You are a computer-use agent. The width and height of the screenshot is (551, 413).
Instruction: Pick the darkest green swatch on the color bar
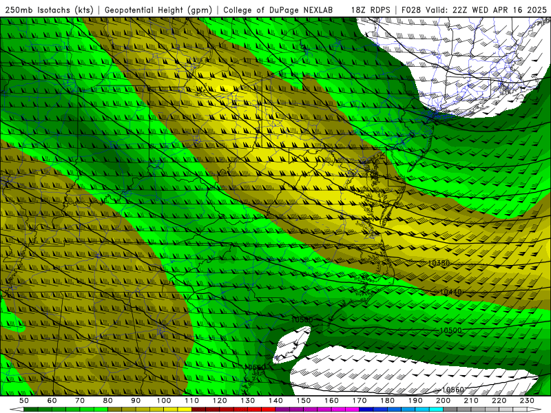tap(31, 410)
